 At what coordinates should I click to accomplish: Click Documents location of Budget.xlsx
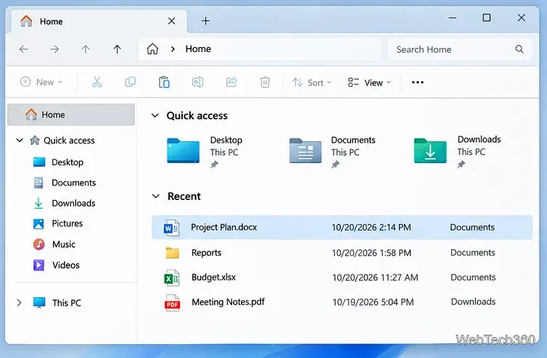pyautogui.click(x=473, y=277)
